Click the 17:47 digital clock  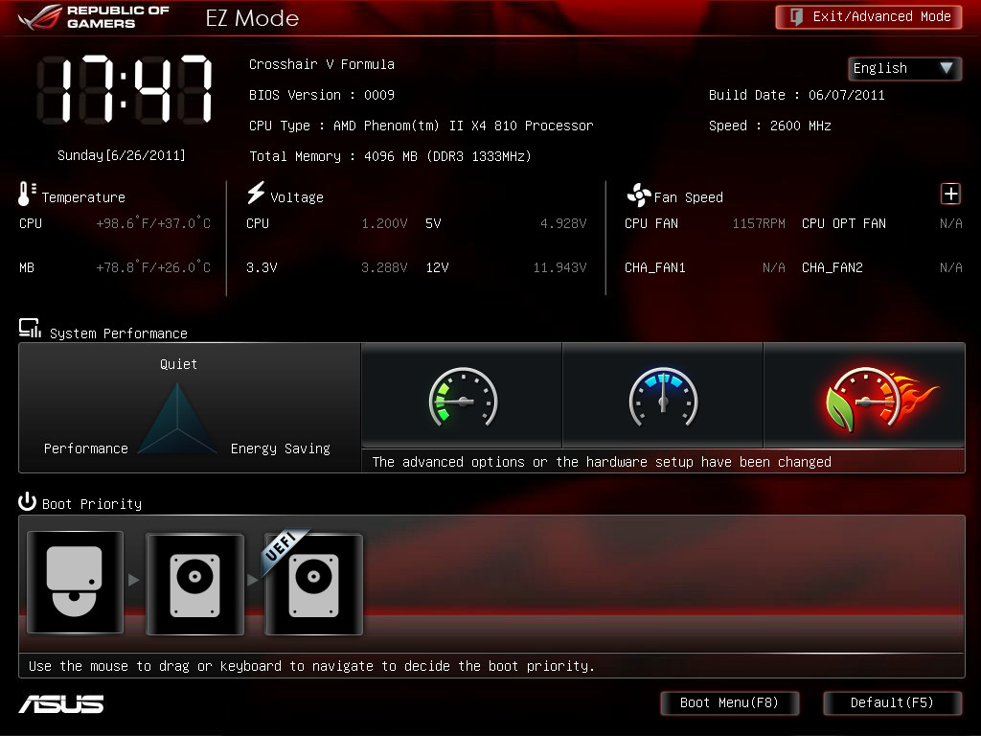tap(125, 89)
